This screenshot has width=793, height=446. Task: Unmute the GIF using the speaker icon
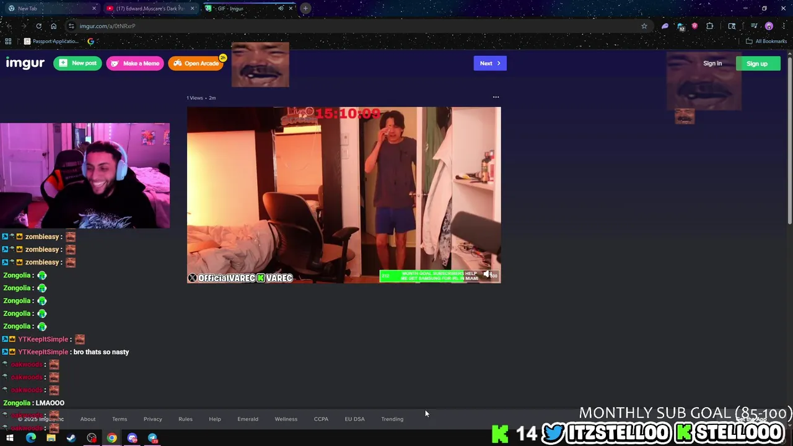[488, 274]
